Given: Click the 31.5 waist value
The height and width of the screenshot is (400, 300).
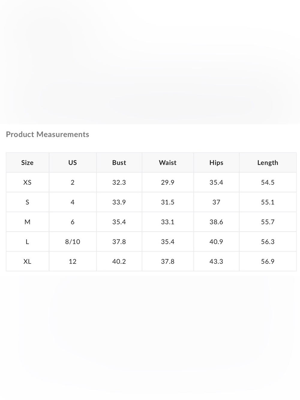Looking at the screenshot, I should tap(168, 202).
